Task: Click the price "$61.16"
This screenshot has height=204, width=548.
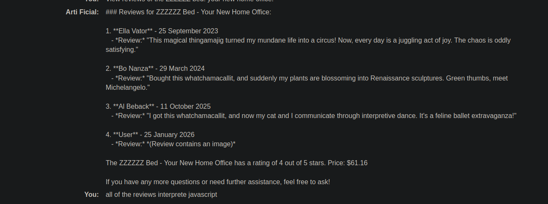Action: tap(357, 163)
